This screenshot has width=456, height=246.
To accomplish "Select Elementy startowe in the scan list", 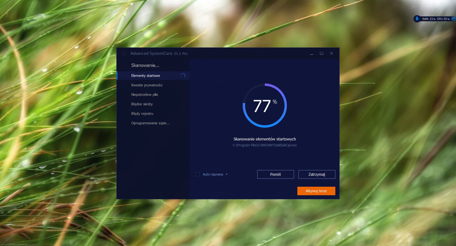I will (x=153, y=75).
